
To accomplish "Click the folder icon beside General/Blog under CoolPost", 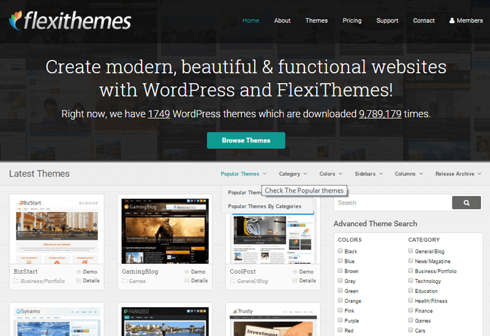I will 233,281.
